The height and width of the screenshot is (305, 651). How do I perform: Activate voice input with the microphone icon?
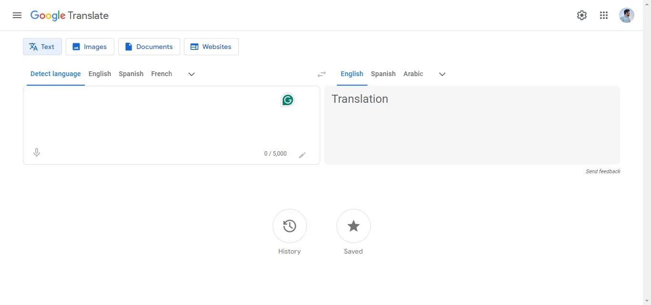(36, 152)
